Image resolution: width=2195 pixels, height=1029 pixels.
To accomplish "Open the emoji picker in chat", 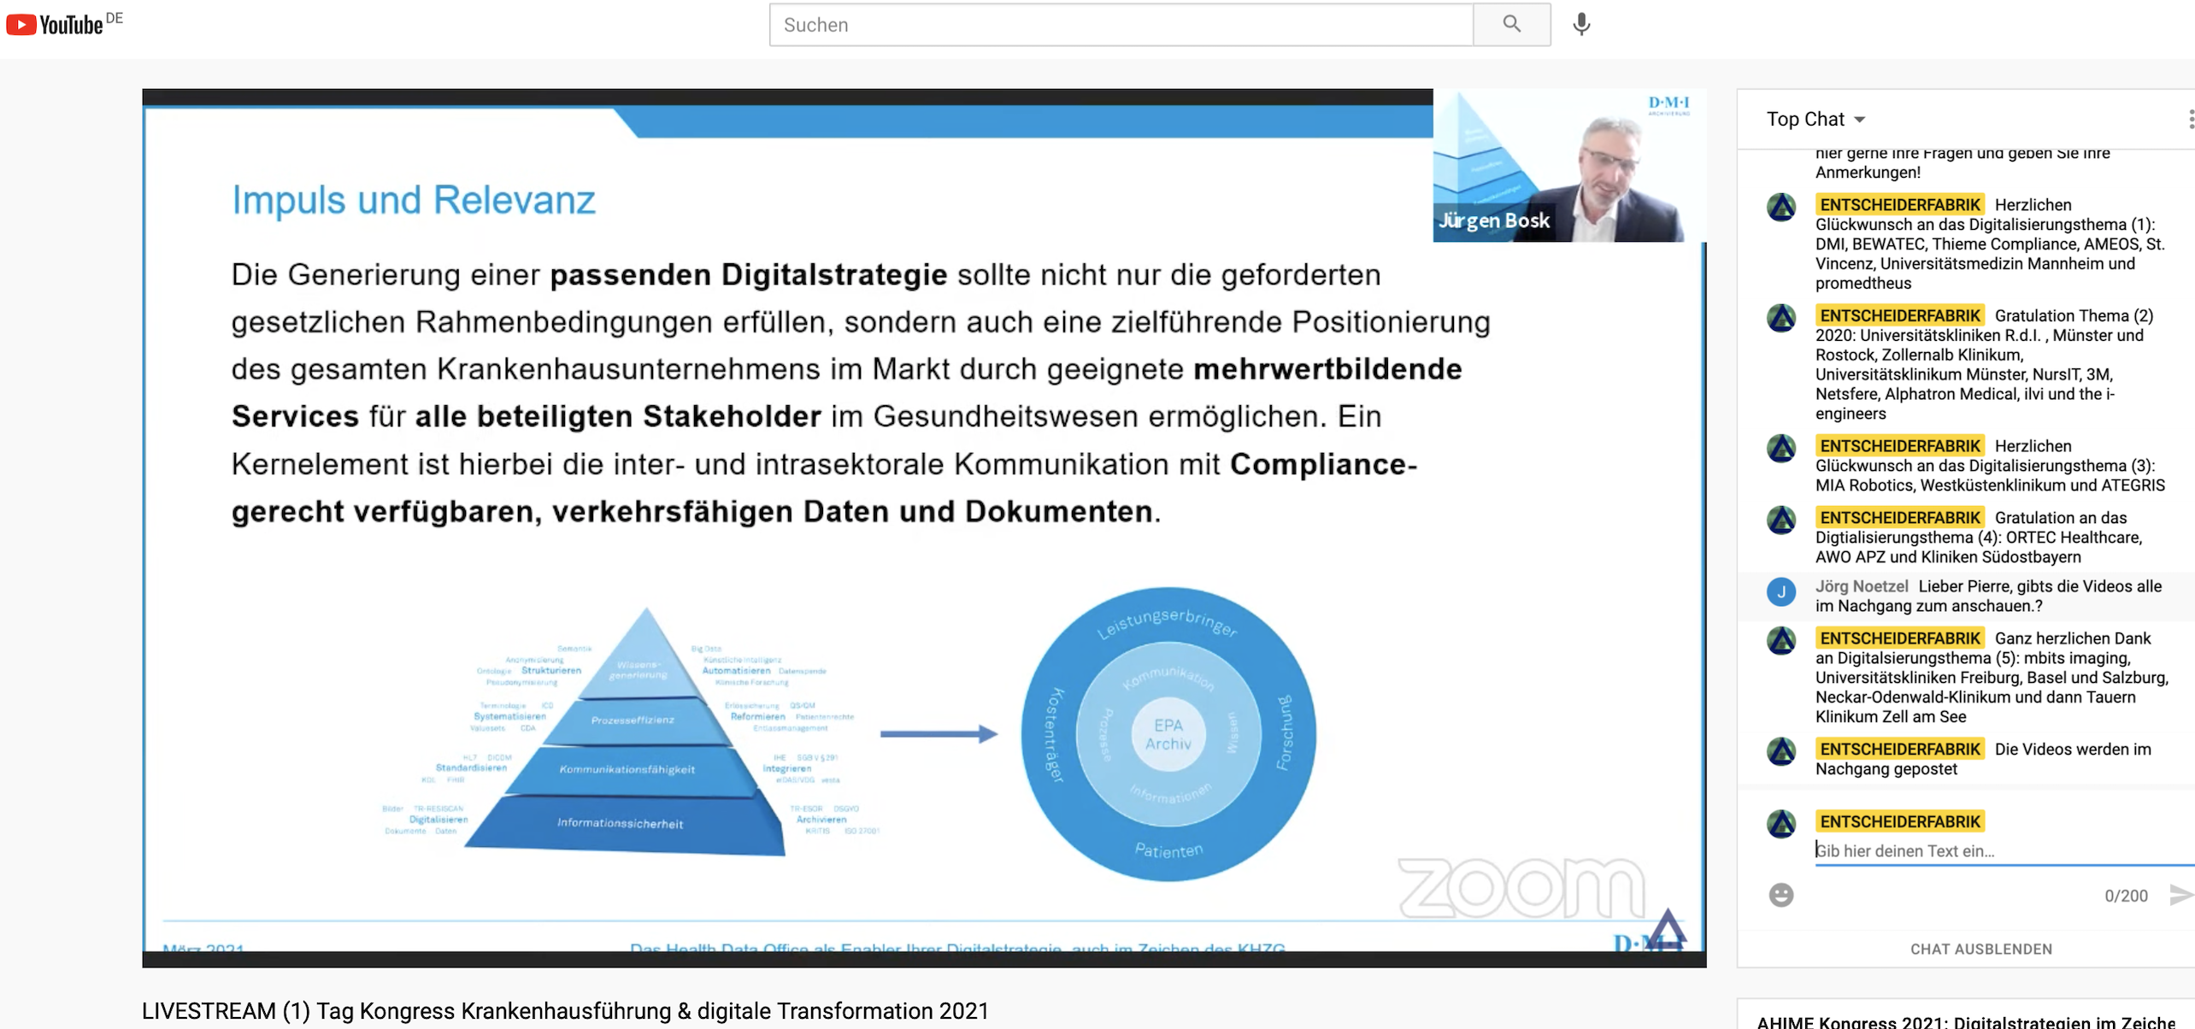I will click(1781, 895).
